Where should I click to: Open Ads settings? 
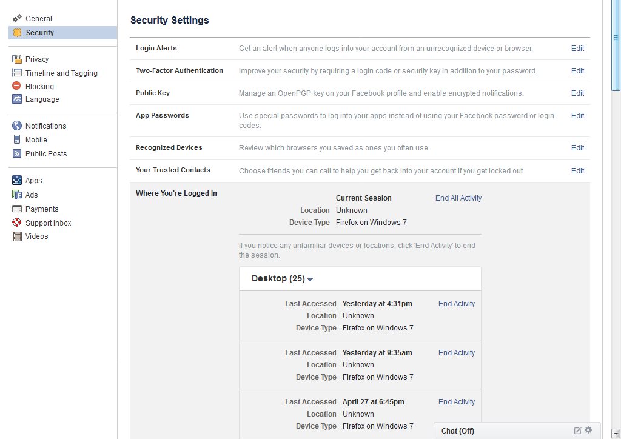32,195
